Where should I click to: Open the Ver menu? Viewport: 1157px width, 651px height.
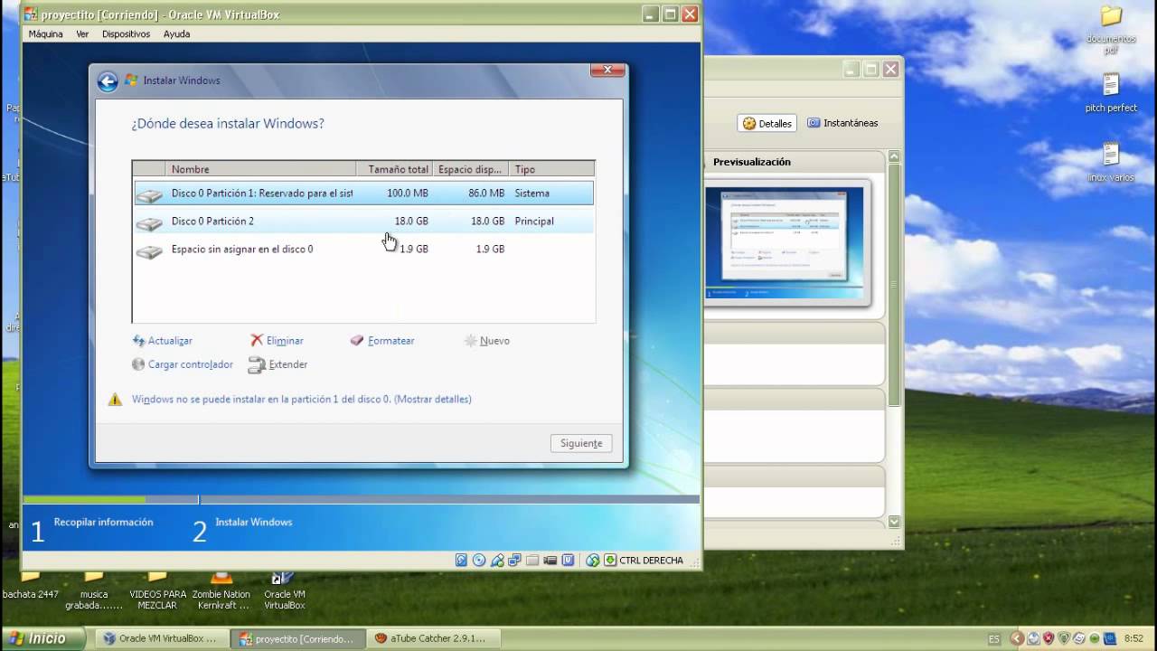(x=82, y=34)
